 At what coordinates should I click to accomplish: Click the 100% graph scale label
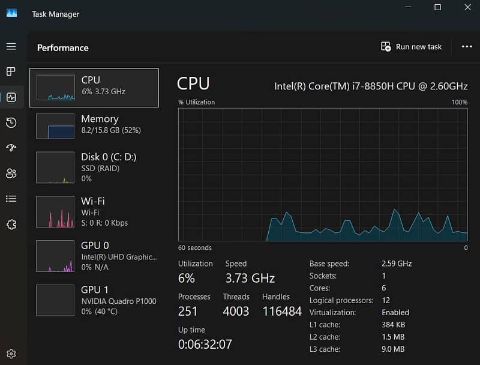click(x=460, y=102)
